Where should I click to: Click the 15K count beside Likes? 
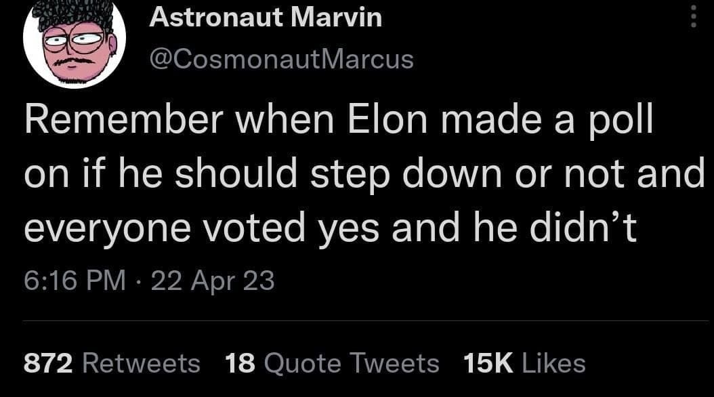(487, 363)
